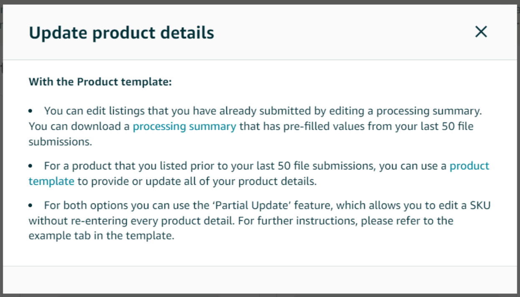The height and width of the screenshot is (297, 520).
Task: Click the grey footer bar of the dialog
Action: click(260, 279)
